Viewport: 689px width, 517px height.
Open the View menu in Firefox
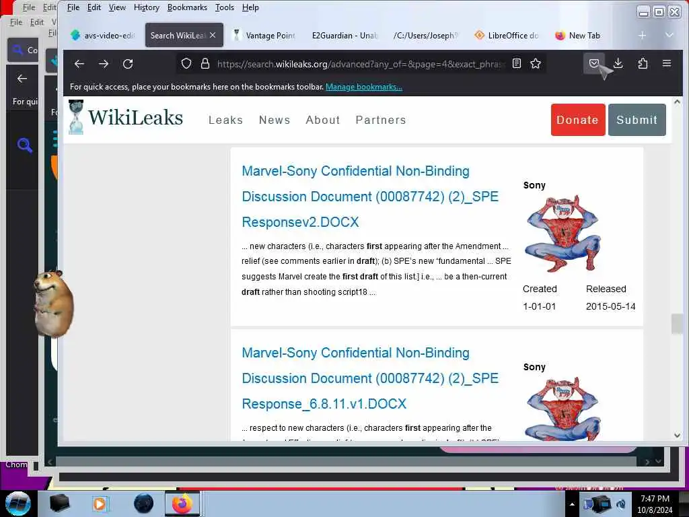(x=117, y=7)
